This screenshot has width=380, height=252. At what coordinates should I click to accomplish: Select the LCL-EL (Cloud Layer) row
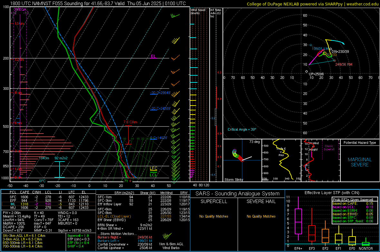pyautogui.click(x=144, y=216)
